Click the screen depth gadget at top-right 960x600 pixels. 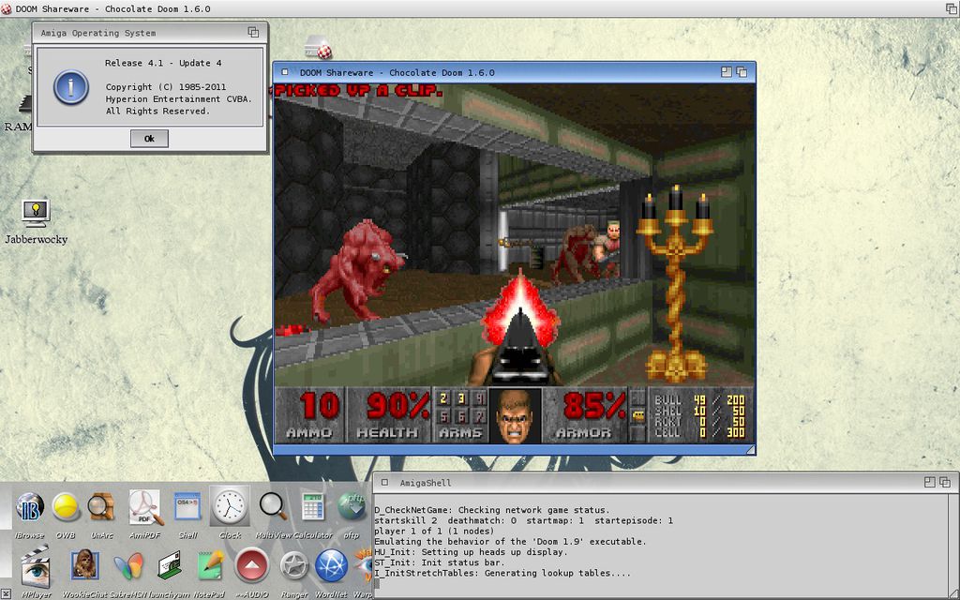[x=952, y=8]
